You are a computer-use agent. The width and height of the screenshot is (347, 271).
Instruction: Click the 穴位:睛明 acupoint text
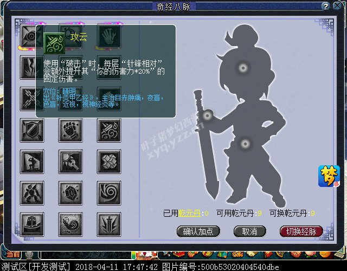pyautogui.click(x=59, y=91)
